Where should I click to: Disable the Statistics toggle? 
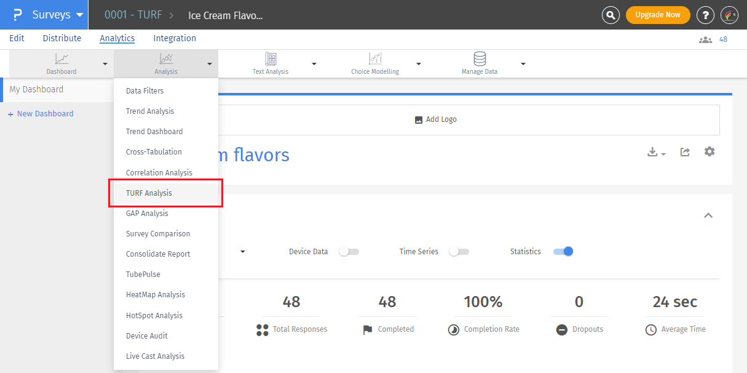tap(563, 252)
